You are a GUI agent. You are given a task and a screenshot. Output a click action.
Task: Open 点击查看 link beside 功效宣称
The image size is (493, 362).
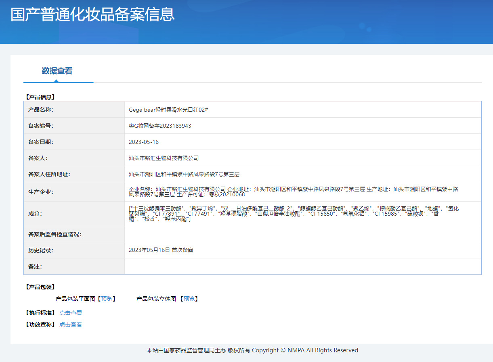pos(71,325)
